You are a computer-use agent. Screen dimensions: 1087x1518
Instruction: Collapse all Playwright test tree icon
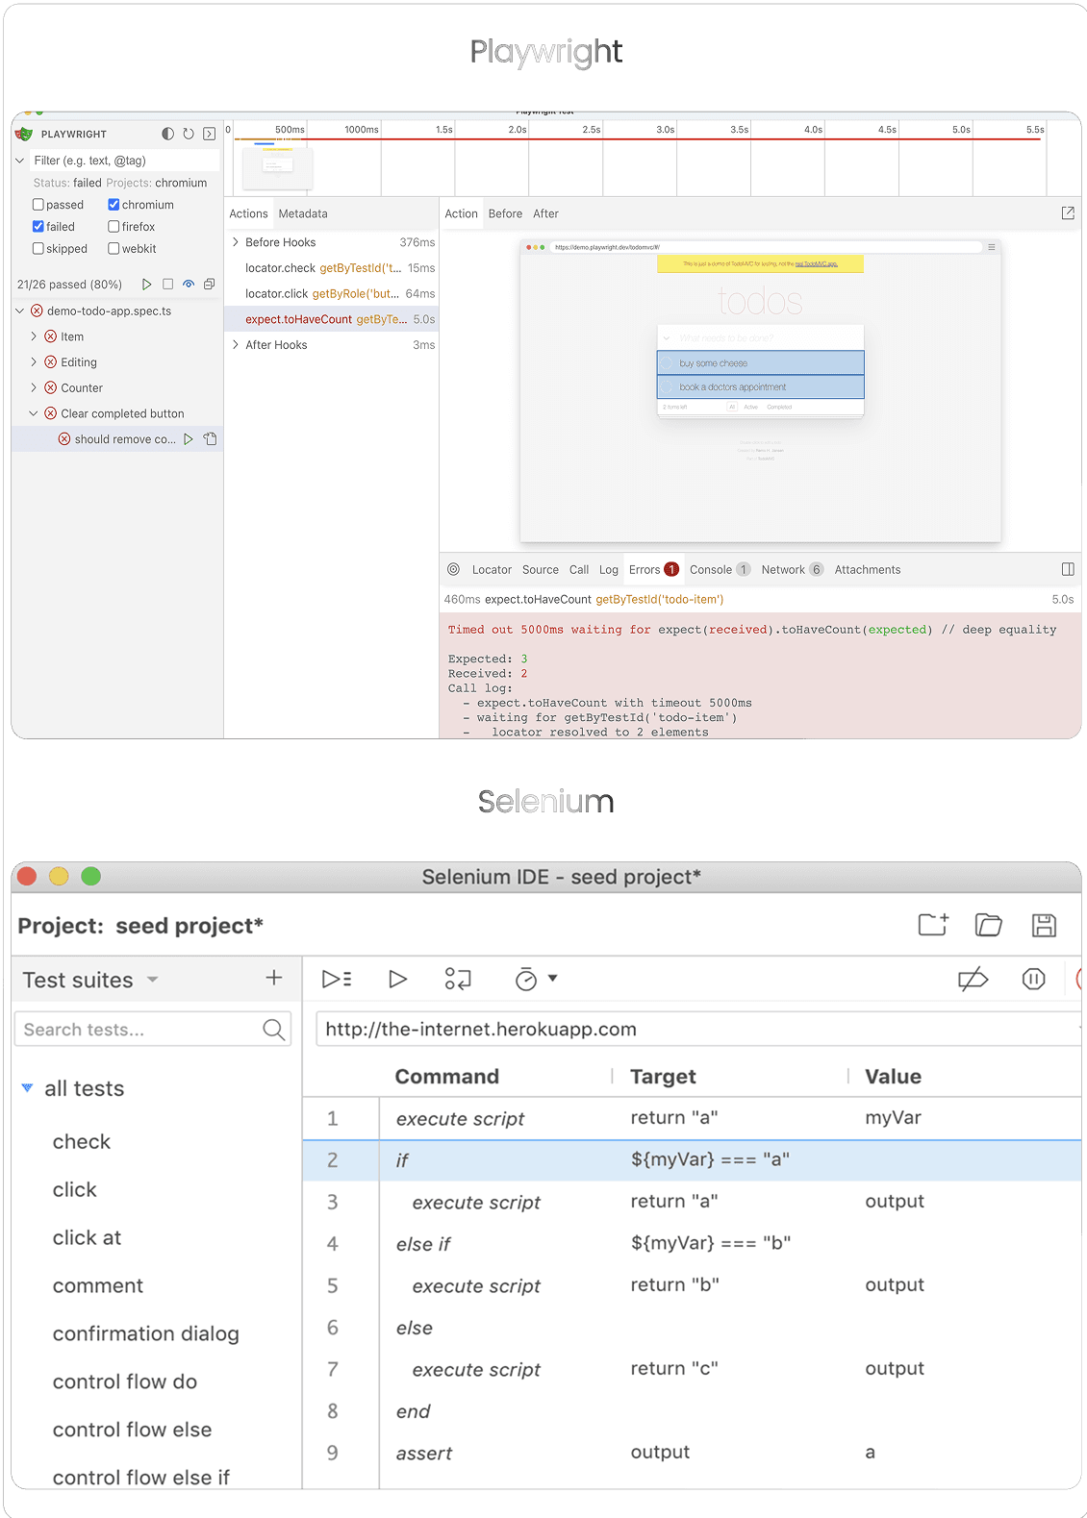[x=209, y=285]
